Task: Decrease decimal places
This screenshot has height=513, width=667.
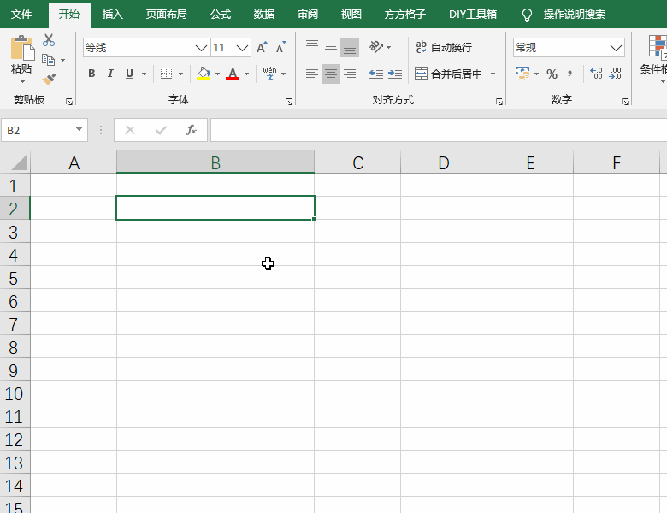Action: click(616, 74)
